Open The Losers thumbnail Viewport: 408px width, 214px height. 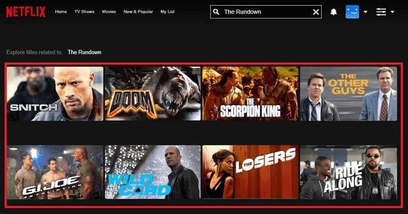pyautogui.click(x=250, y=172)
